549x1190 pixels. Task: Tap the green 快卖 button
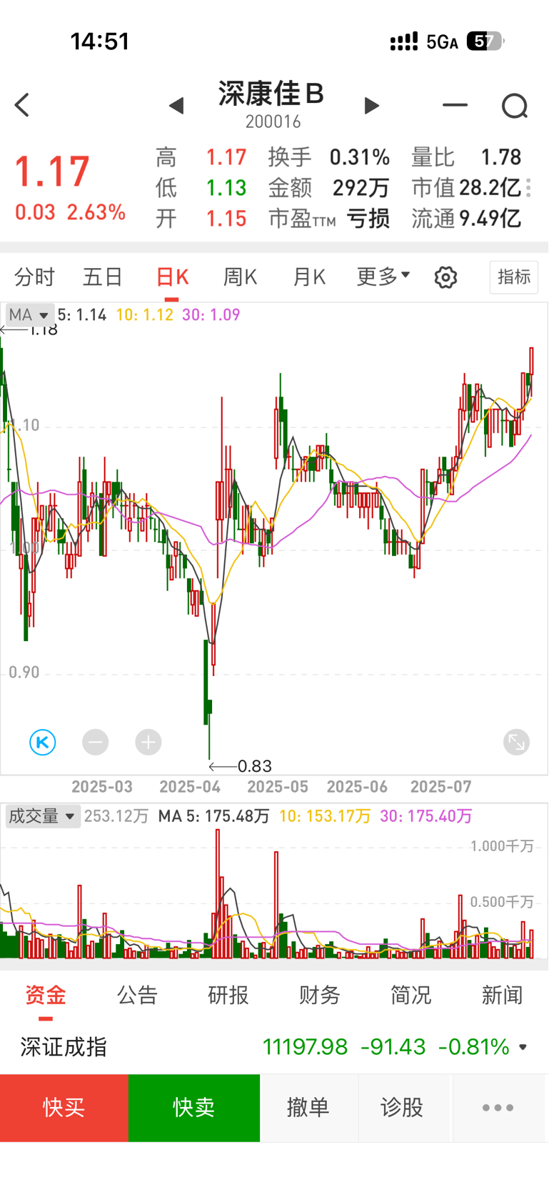click(x=194, y=1108)
